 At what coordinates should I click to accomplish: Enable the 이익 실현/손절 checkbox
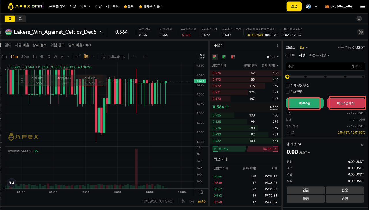coord(287,86)
